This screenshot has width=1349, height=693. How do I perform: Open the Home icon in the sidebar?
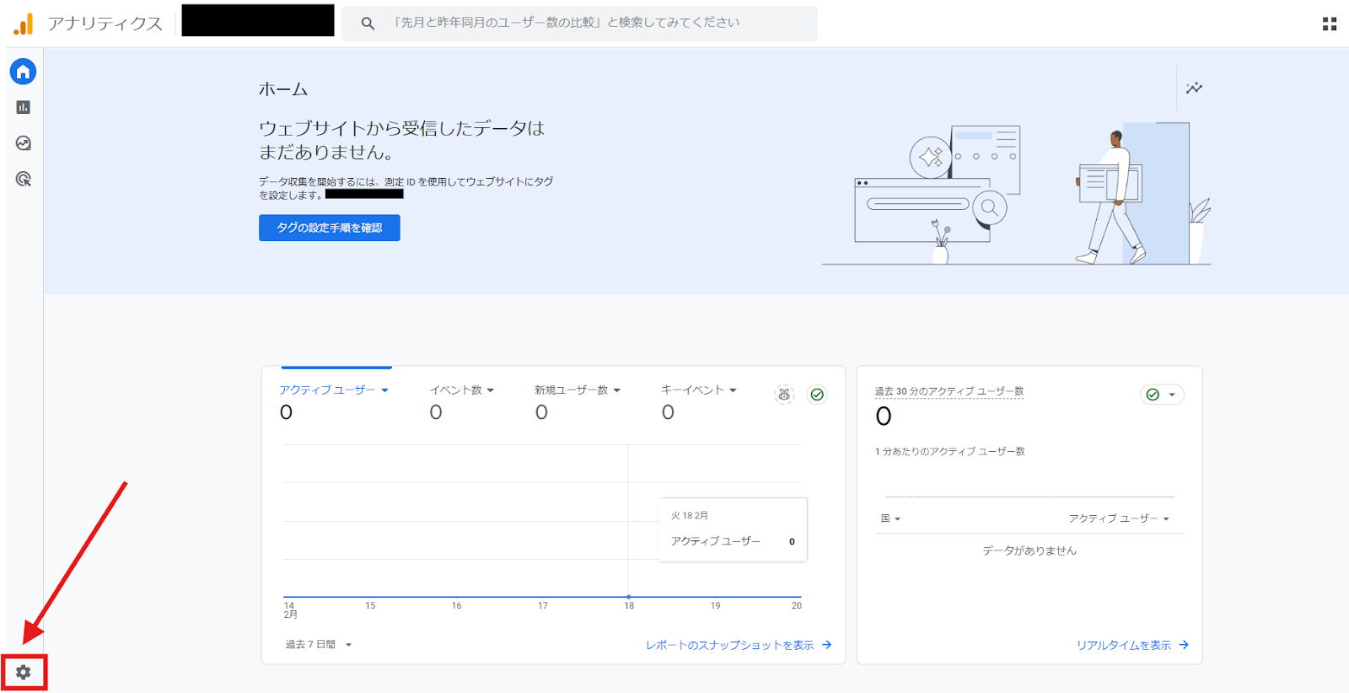tap(23, 72)
